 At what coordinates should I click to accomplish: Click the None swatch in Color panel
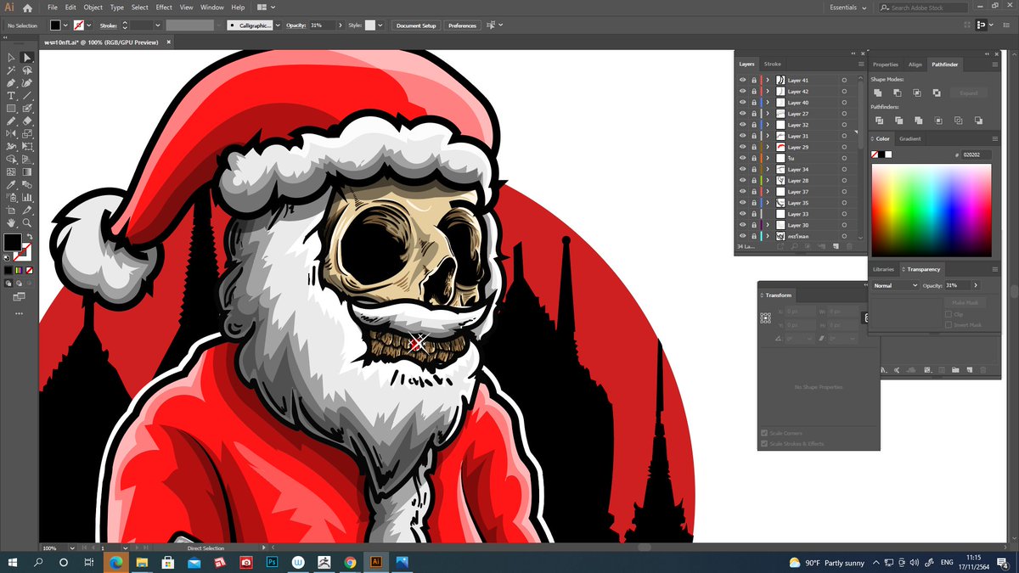(x=875, y=154)
